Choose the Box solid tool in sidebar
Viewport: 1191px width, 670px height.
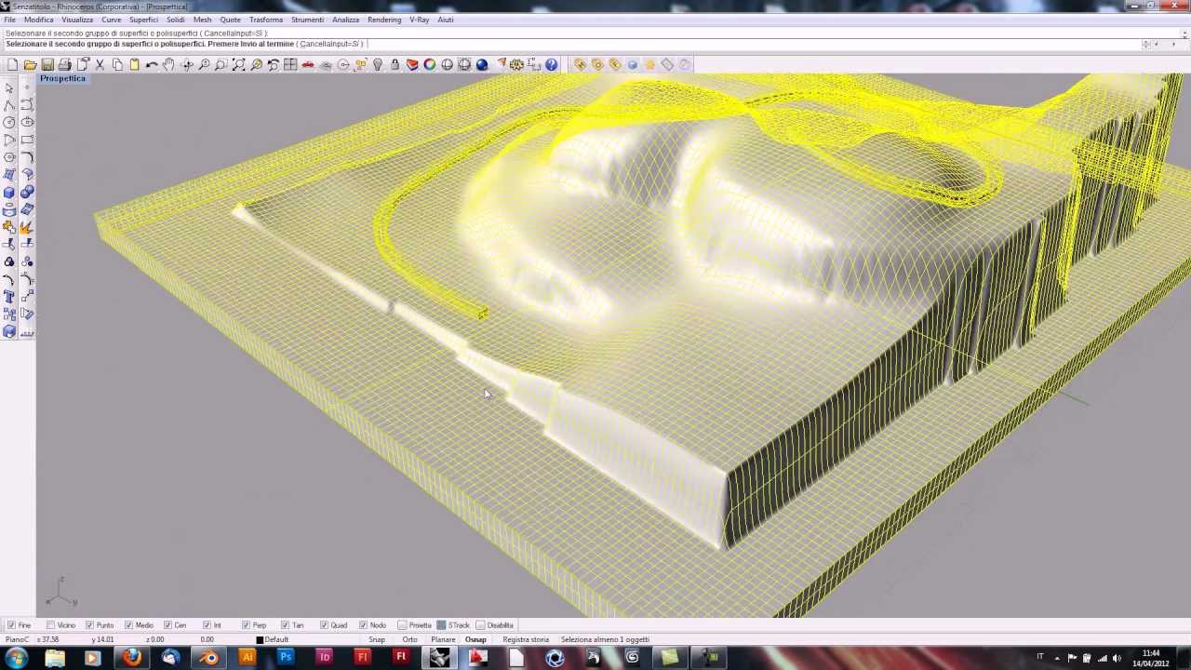pyautogui.click(x=9, y=192)
